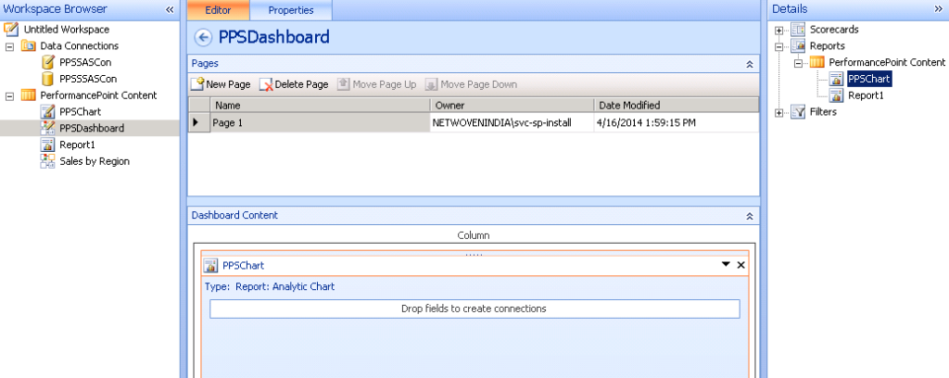Collapse the Dashboard Content section
This screenshot has width=949, height=378.
click(749, 216)
